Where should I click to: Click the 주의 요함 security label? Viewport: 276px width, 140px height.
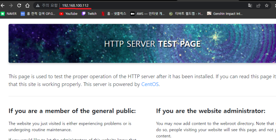point(50,6)
